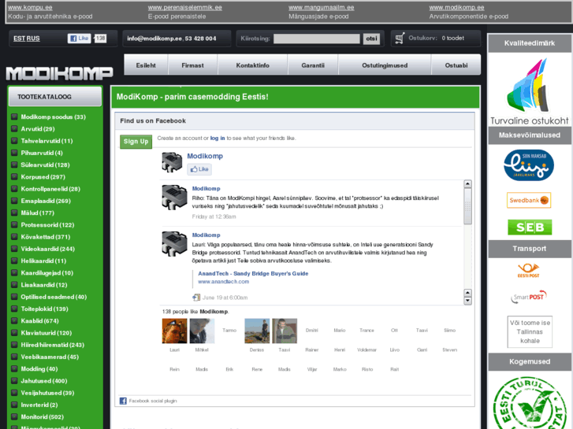Open the shopping cart icon

(x=400, y=39)
